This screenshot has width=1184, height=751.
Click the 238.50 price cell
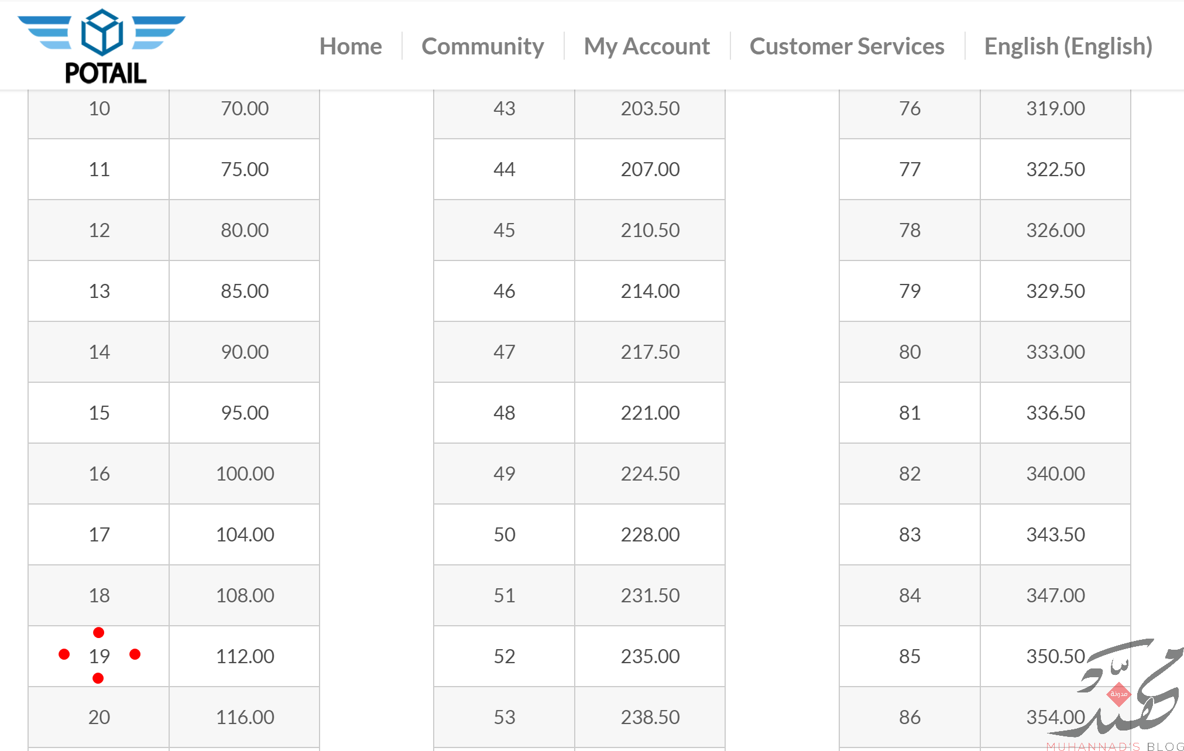[x=650, y=717]
